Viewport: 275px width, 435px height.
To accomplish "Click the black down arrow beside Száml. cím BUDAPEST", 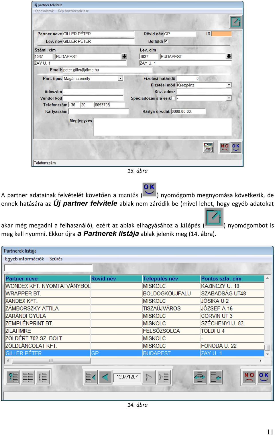I will pos(124,56).
